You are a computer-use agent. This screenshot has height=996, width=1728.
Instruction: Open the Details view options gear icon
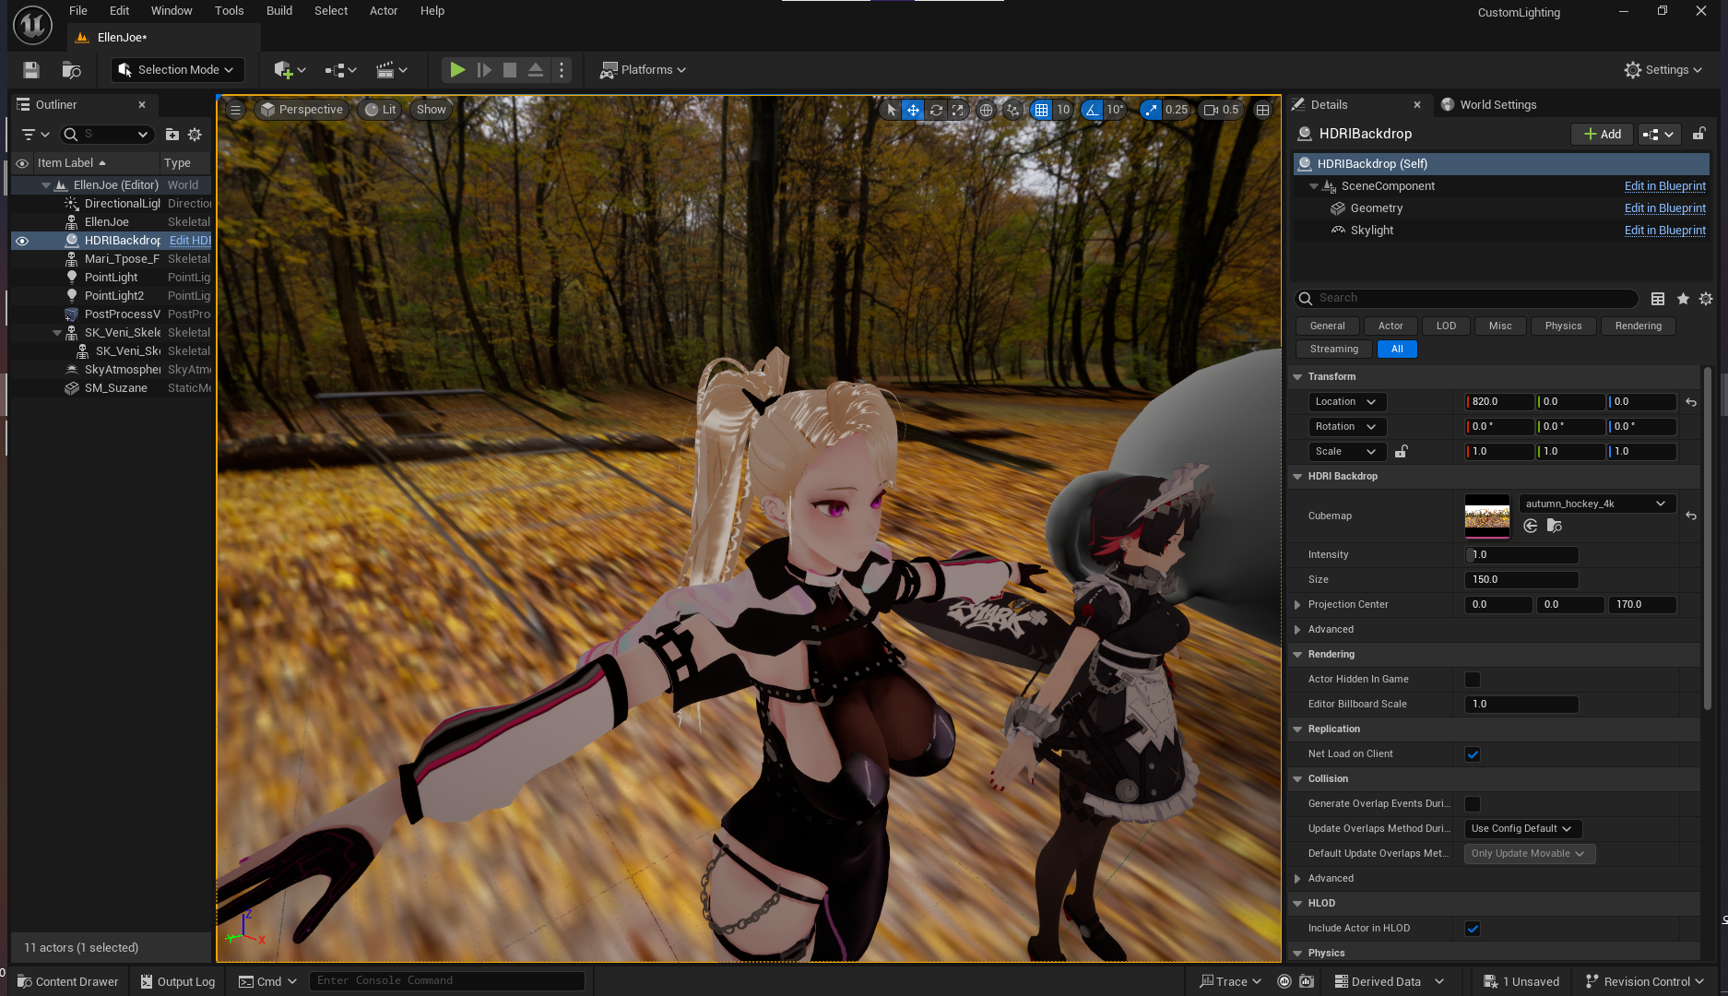tap(1706, 299)
